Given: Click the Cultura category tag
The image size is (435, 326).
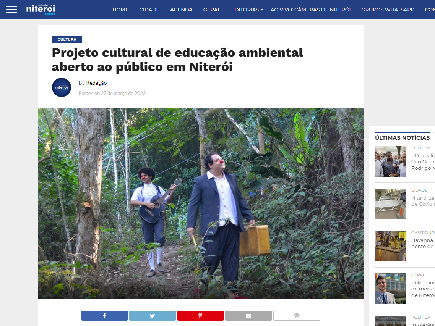Looking at the screenshot, I should click(x=67, y=40).
